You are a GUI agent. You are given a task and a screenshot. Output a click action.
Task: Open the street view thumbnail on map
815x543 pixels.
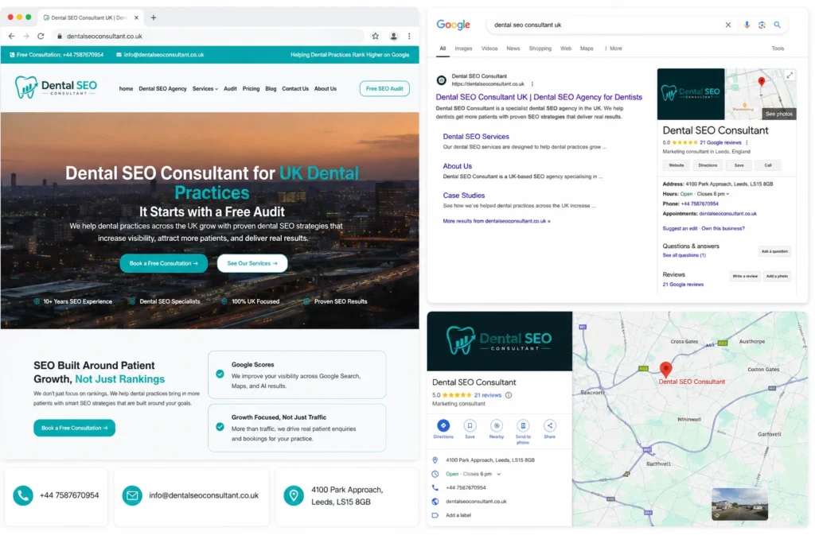[739, 503]
